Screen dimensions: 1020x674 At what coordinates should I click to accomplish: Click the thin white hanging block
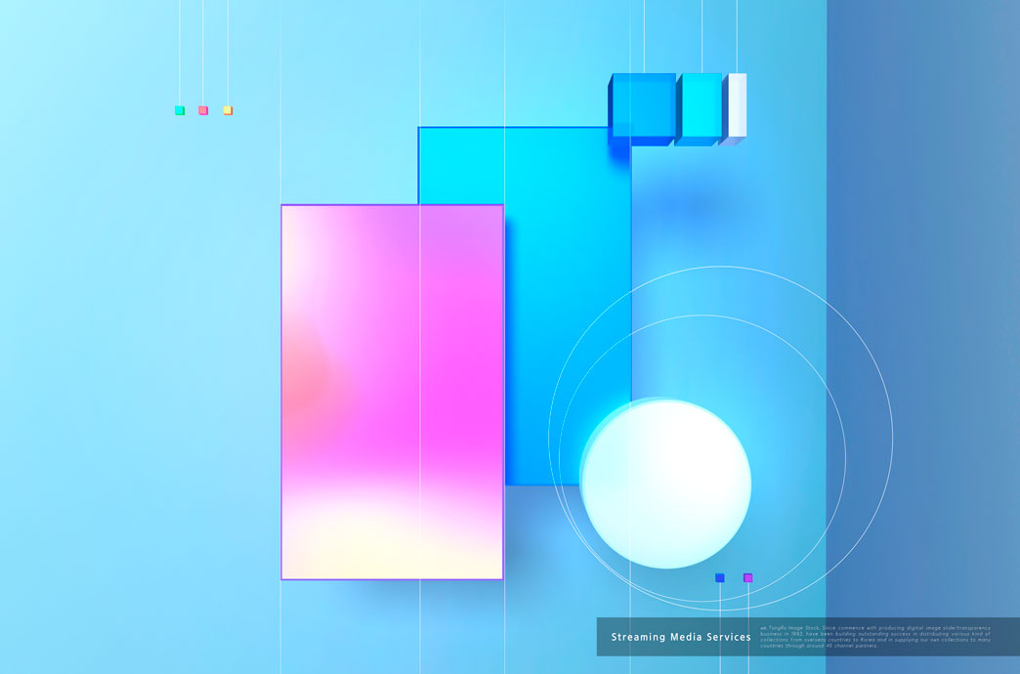point(737,105)
